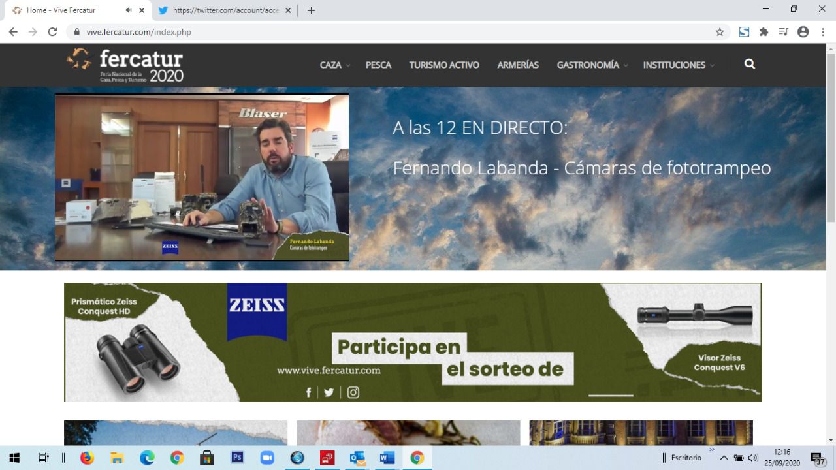Open the PESCA section
This screenshot has width=836, height=470.
click(378, 65)
